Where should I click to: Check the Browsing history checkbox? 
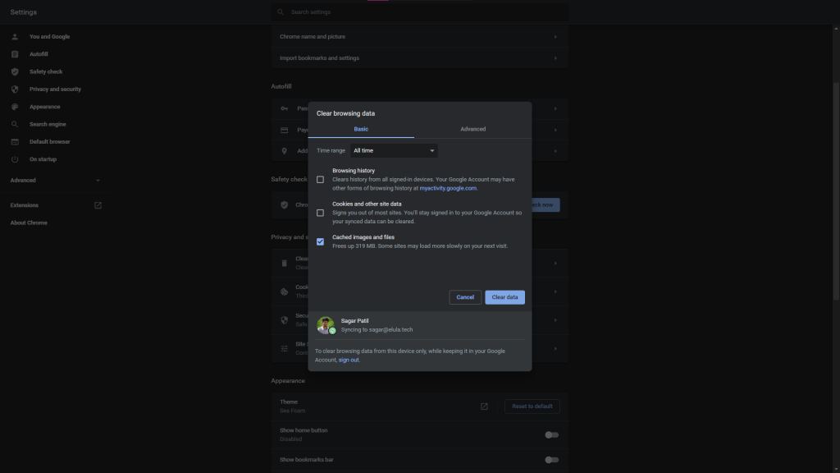(321, 180)
